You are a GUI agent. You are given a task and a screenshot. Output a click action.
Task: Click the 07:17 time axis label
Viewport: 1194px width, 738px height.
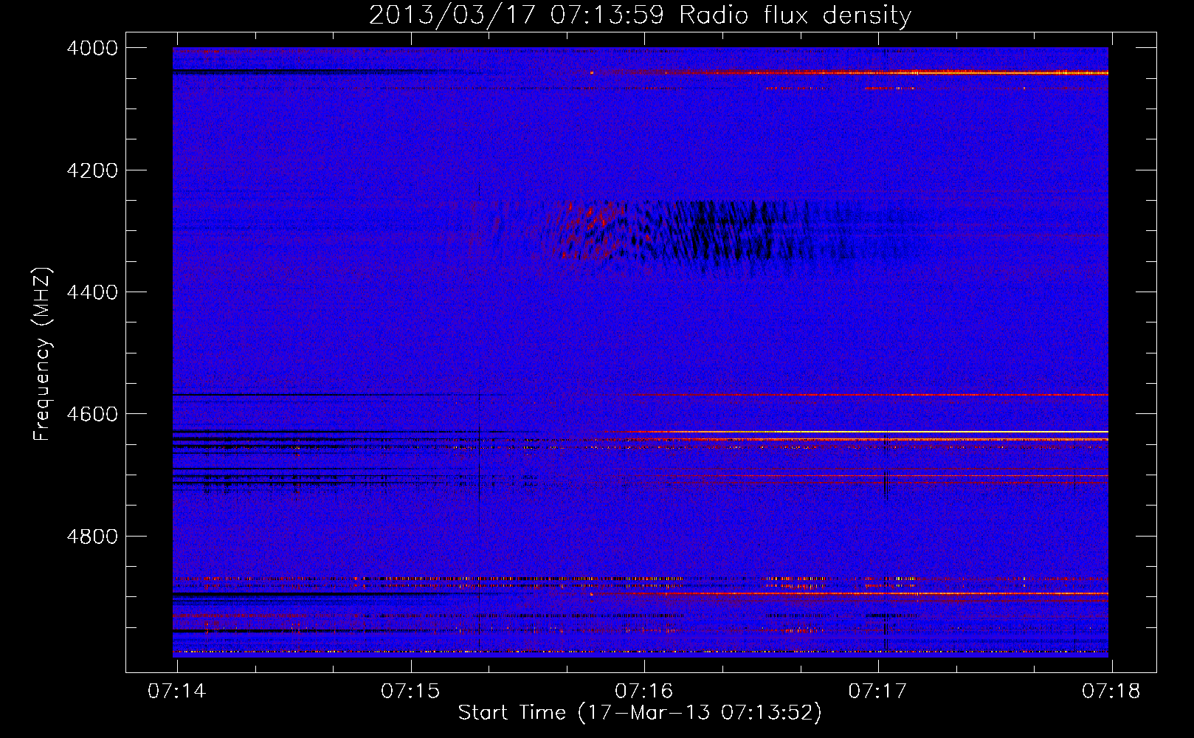pos(878,692)
